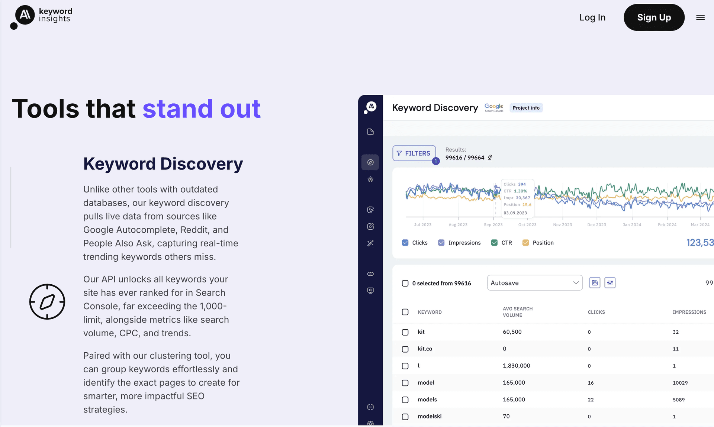The height and width of the screenshot is (427, 714).
Task: Open the edit pencil-square sidebar icon
Action: [x=370, y=226]
